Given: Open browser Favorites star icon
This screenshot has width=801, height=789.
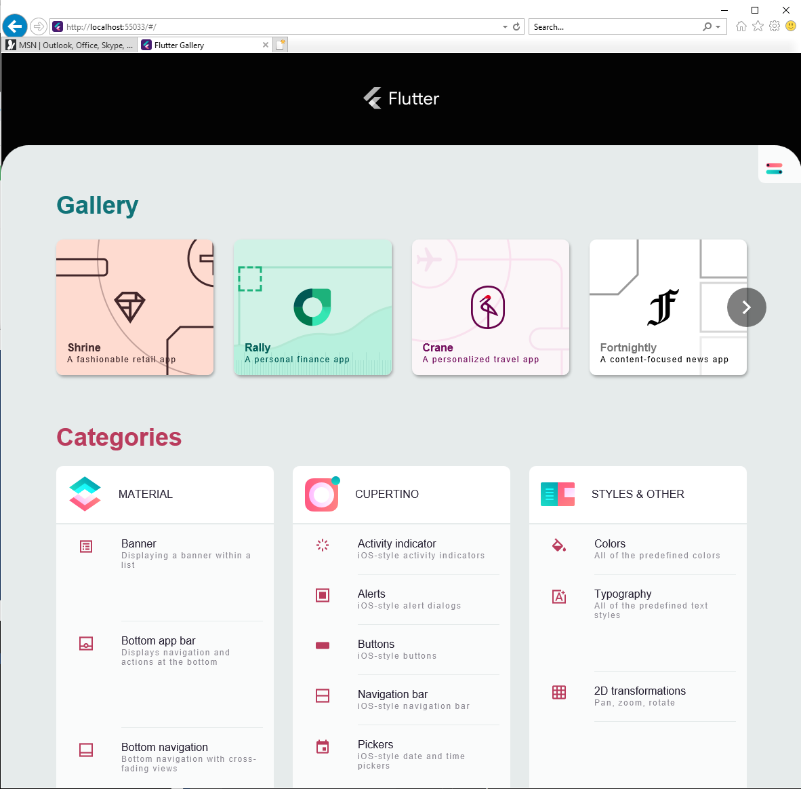Looking at the screenshot, I should (x=758, y=26).
